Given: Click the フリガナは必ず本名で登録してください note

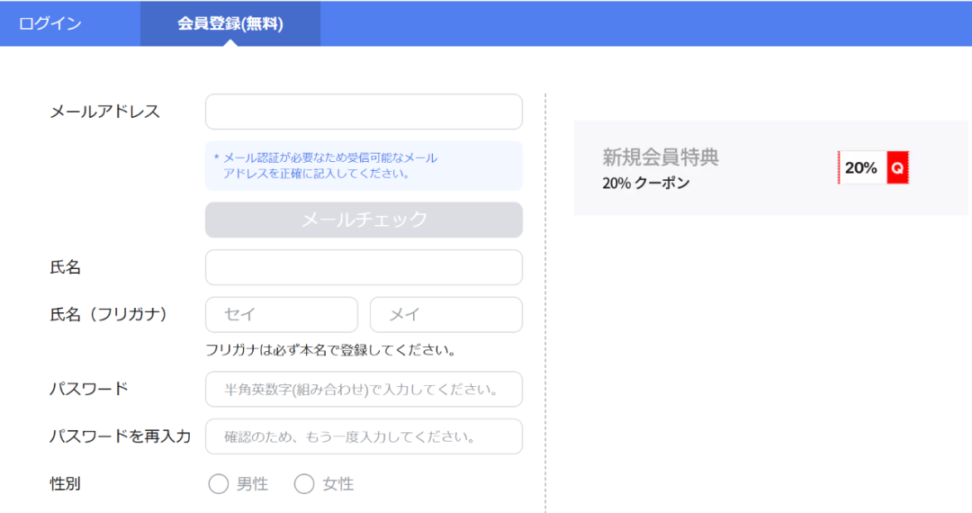Looking at the screenshot, I should (x=331, y=350).
